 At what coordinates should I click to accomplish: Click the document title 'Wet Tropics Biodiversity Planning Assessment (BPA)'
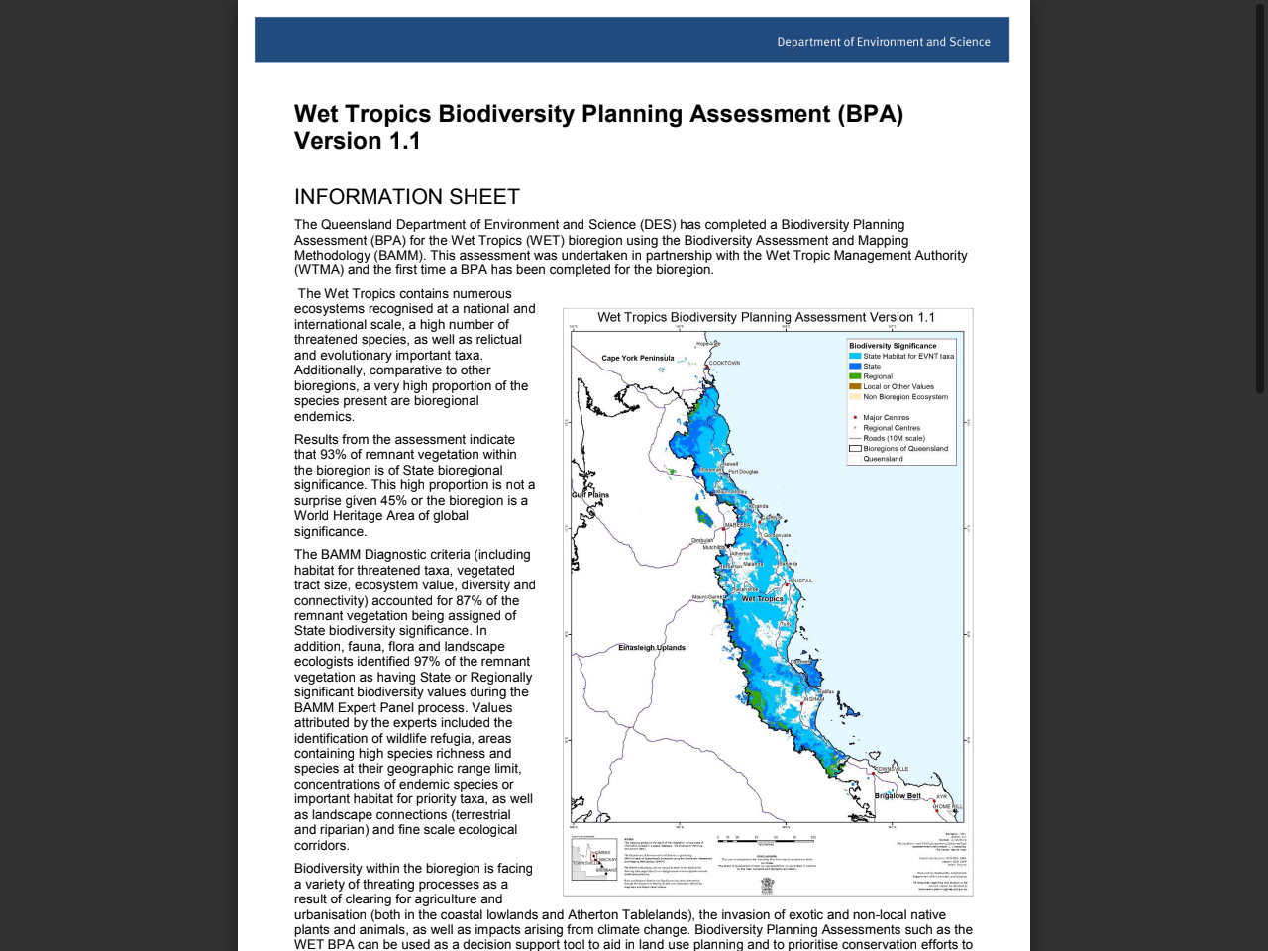pyautogui.click(x=598, y=114)
